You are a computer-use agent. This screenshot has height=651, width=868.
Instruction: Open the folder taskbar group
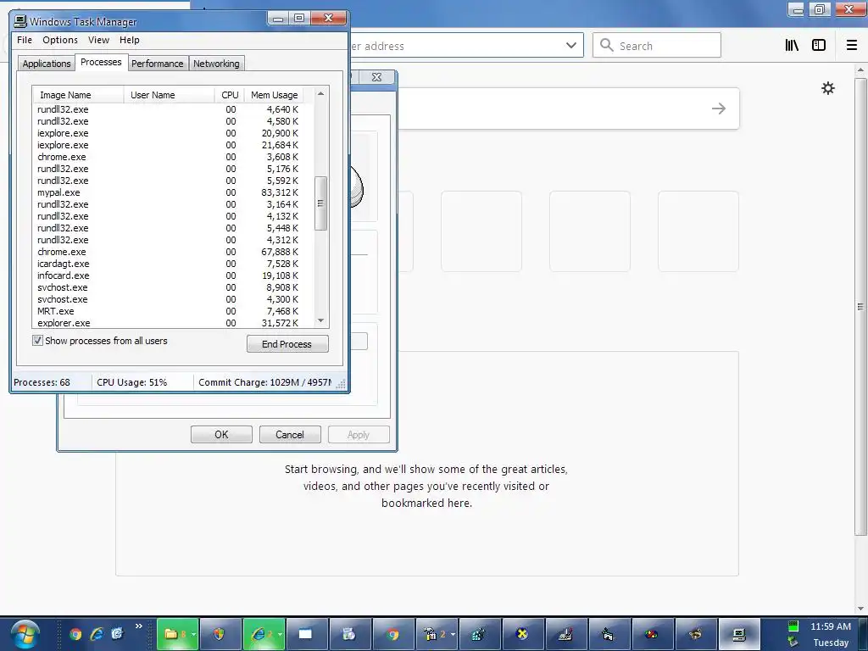pyautogui.click(x=177, y=634)
